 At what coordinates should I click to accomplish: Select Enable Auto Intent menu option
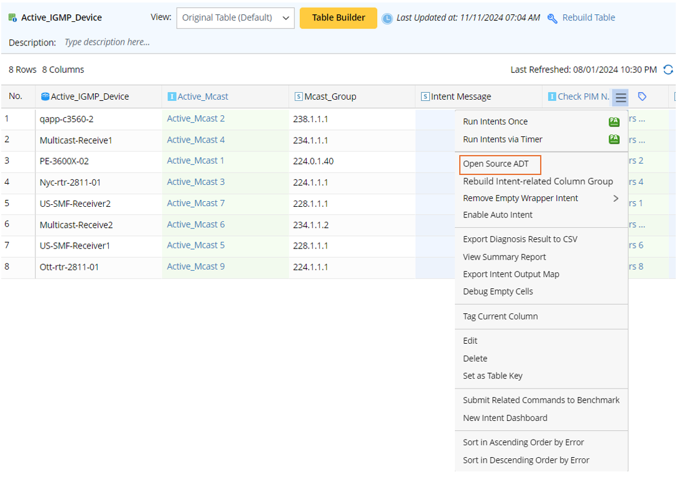(x=498, y=215)
